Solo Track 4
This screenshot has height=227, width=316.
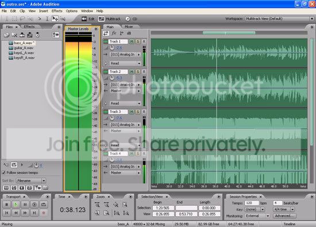[x=138, y=154]
